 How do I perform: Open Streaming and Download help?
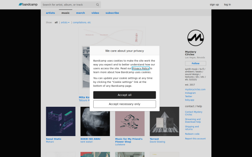click(193, 121)
